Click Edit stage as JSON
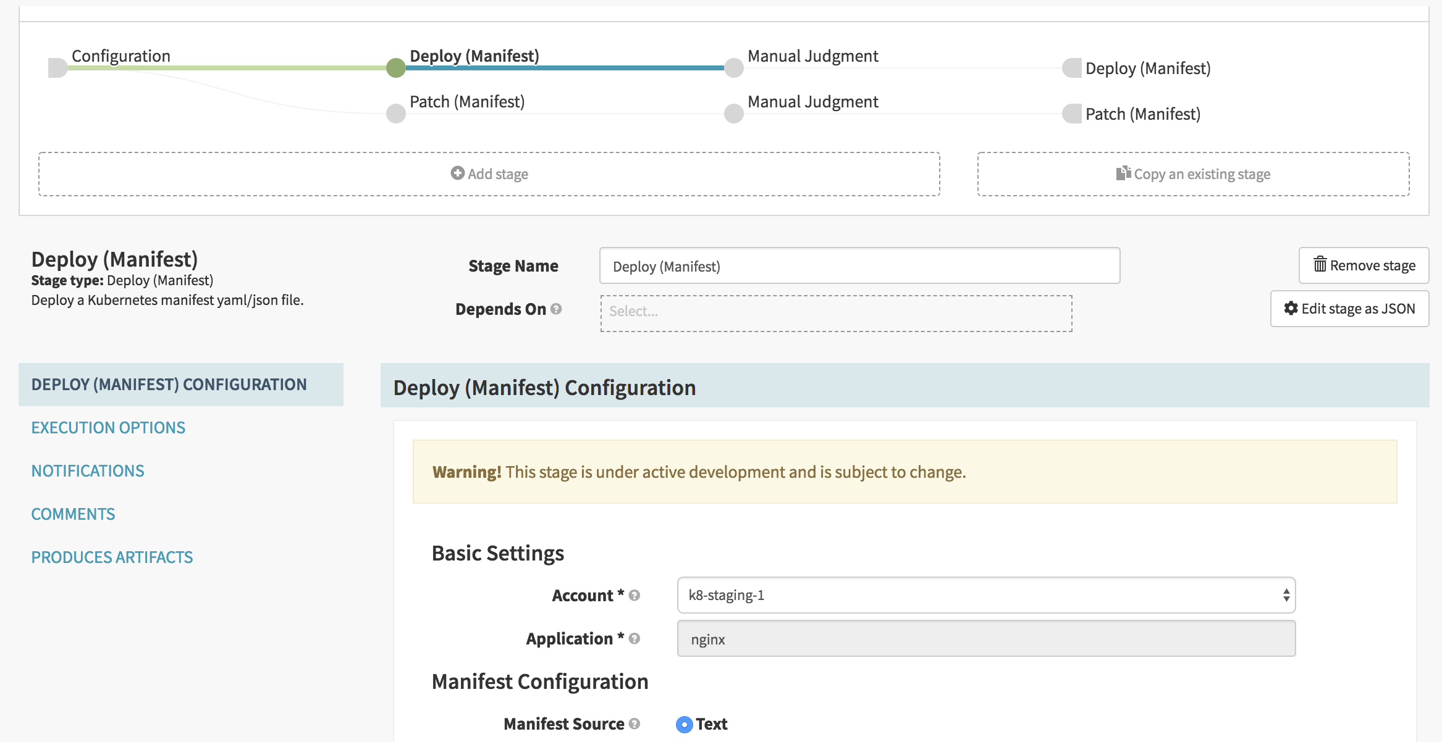The image size is (1442, 742). [1349, 309]
